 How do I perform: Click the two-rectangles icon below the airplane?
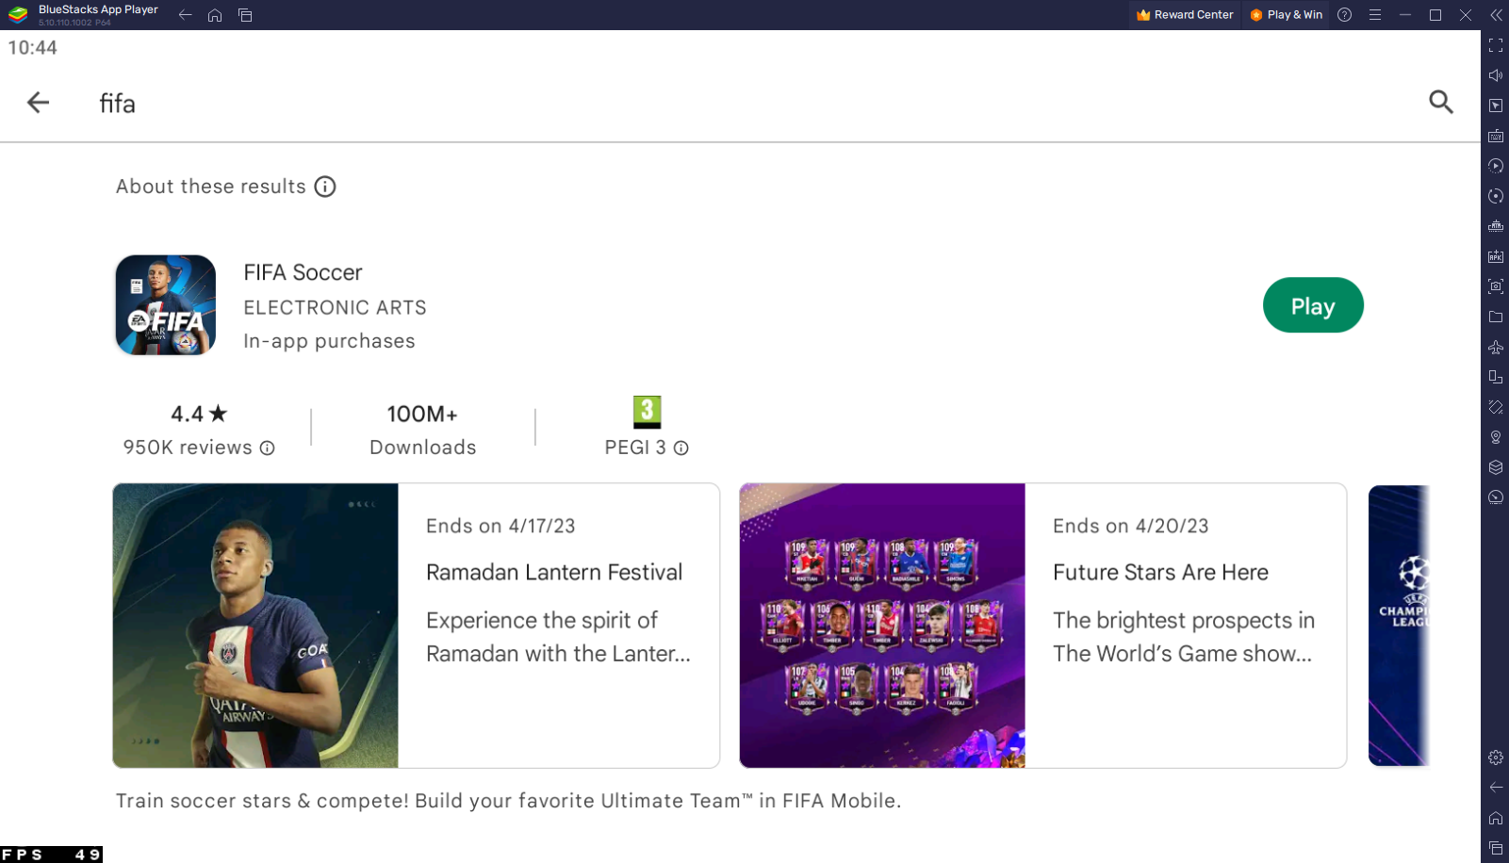tap(1496, 377)
